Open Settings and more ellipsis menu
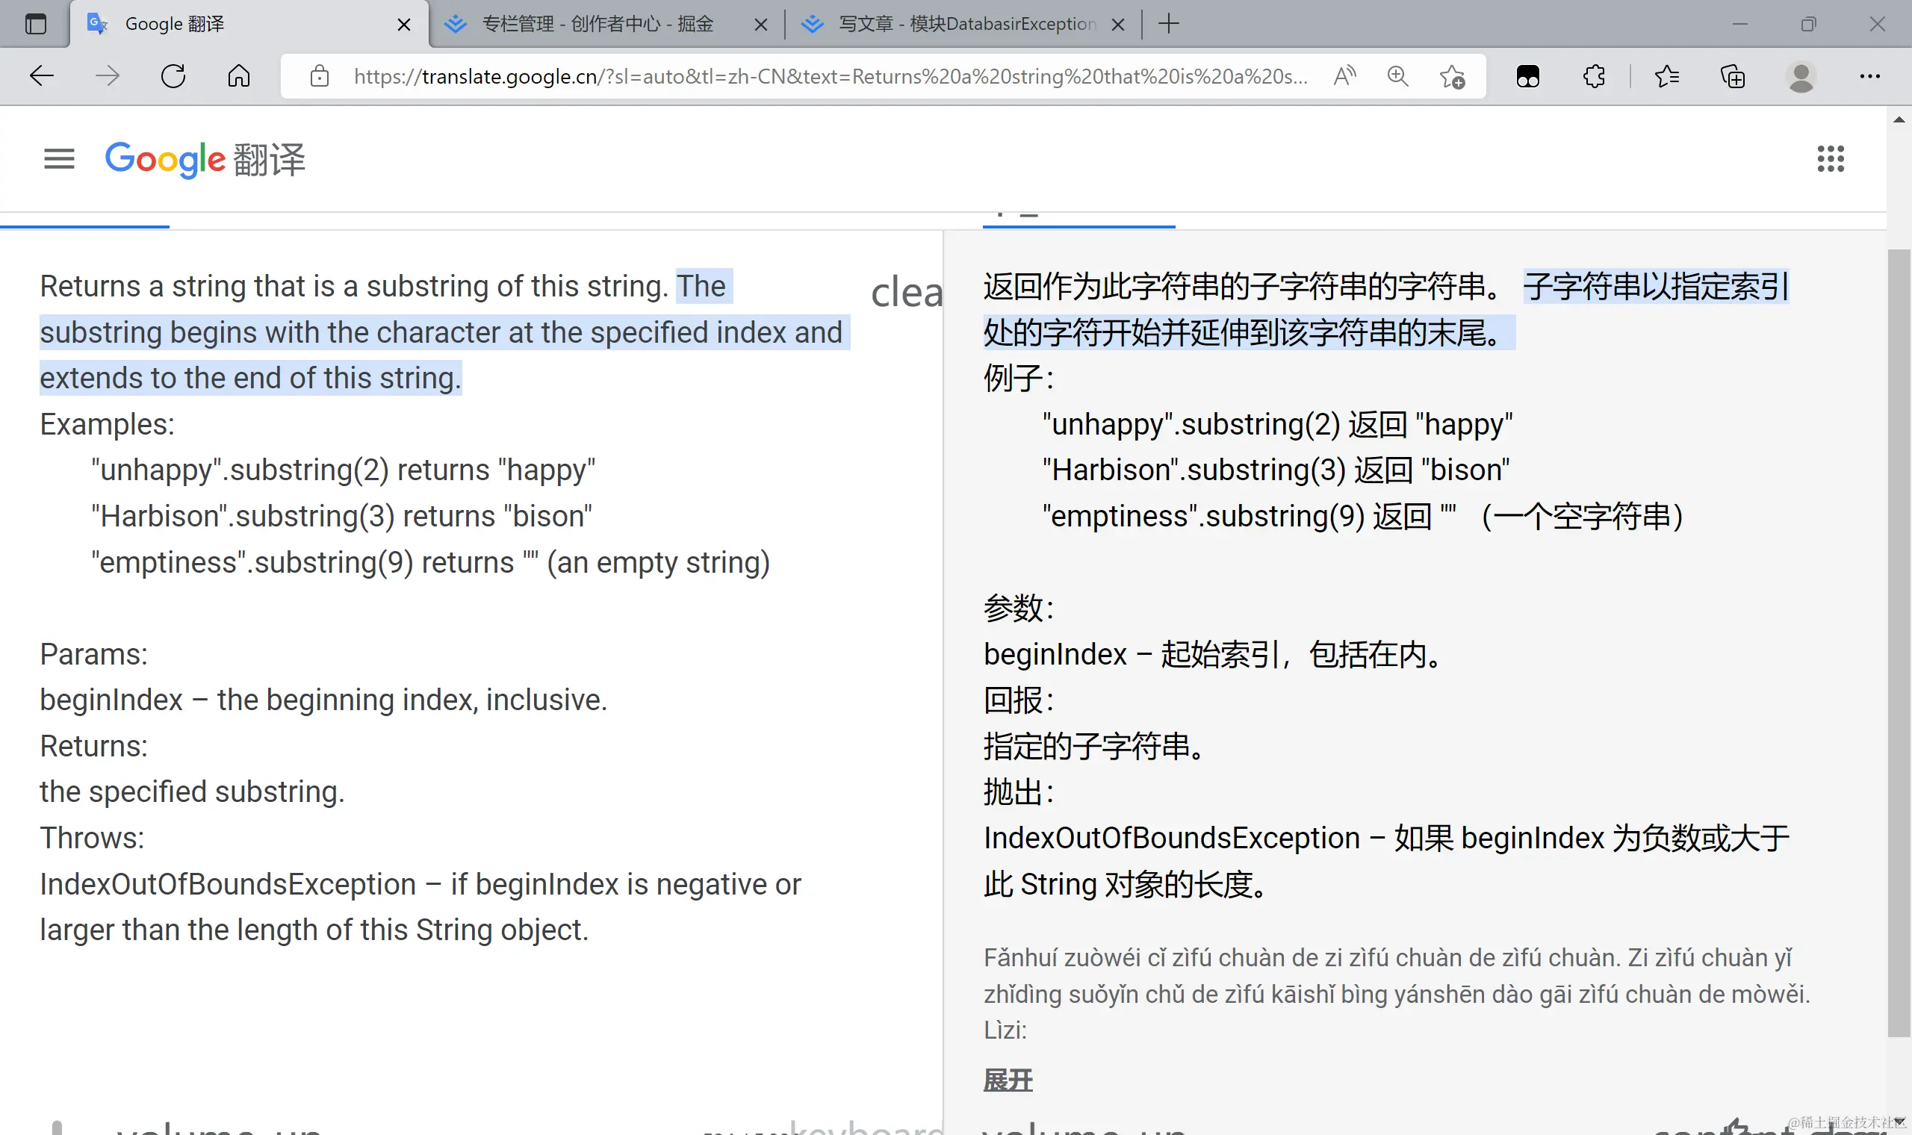Image resolution: width=1912 pixels, height=1135 pixels. 1869,76
